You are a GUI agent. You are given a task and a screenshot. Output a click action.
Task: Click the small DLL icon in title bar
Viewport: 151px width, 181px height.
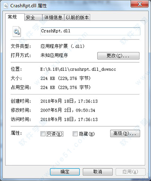point(5,6)
